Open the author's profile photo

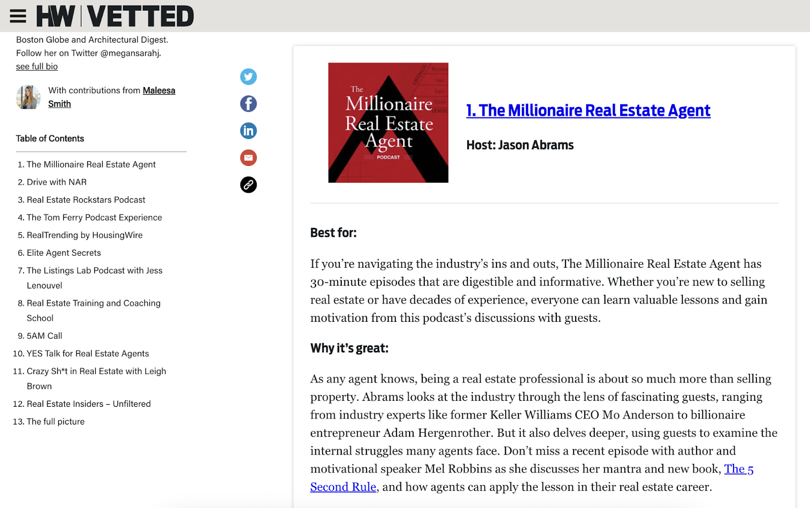pos(28,97)
